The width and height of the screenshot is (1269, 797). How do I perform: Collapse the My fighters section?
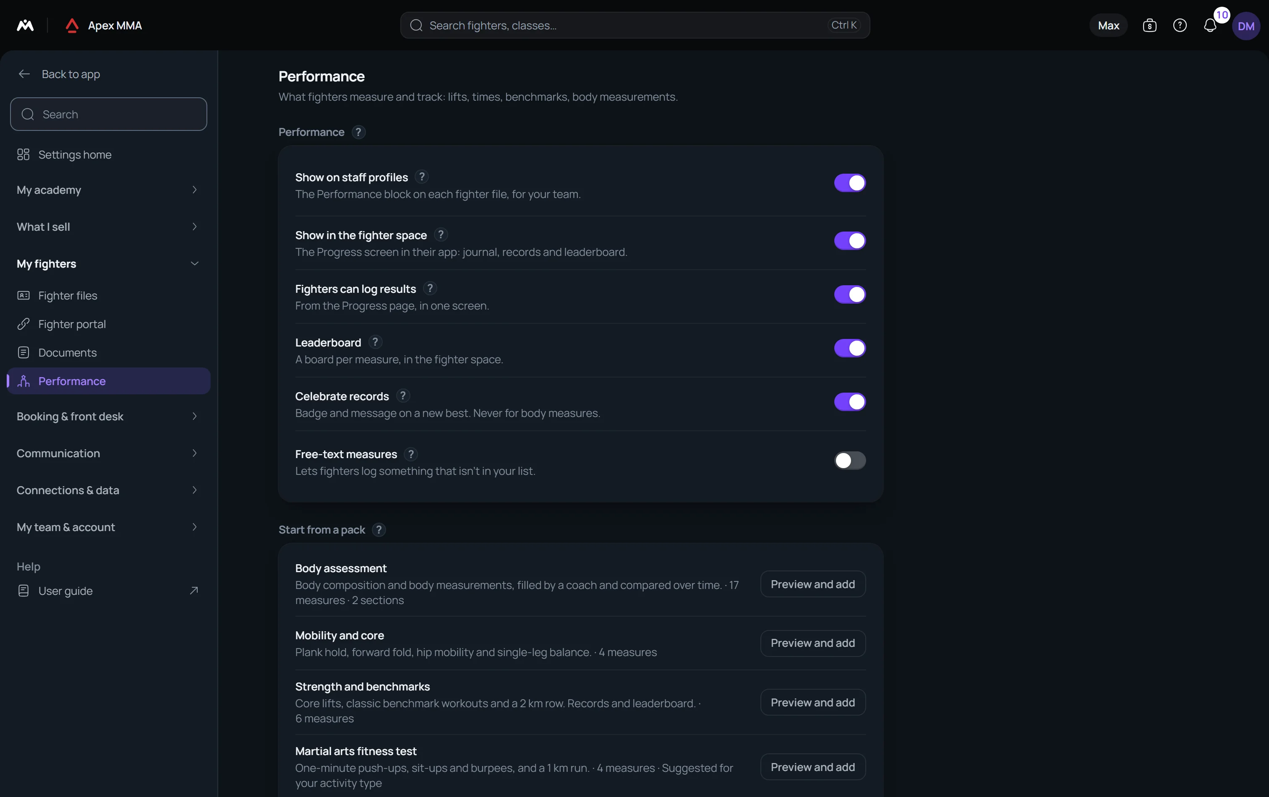point(108,263)
